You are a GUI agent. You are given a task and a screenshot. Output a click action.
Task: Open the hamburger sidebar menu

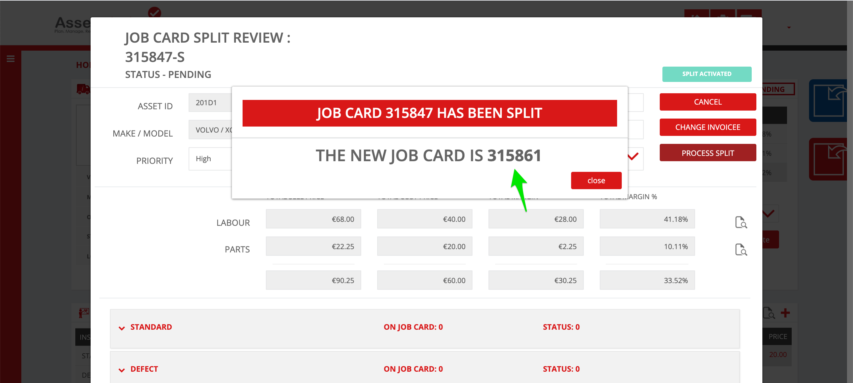coord(11,59)
